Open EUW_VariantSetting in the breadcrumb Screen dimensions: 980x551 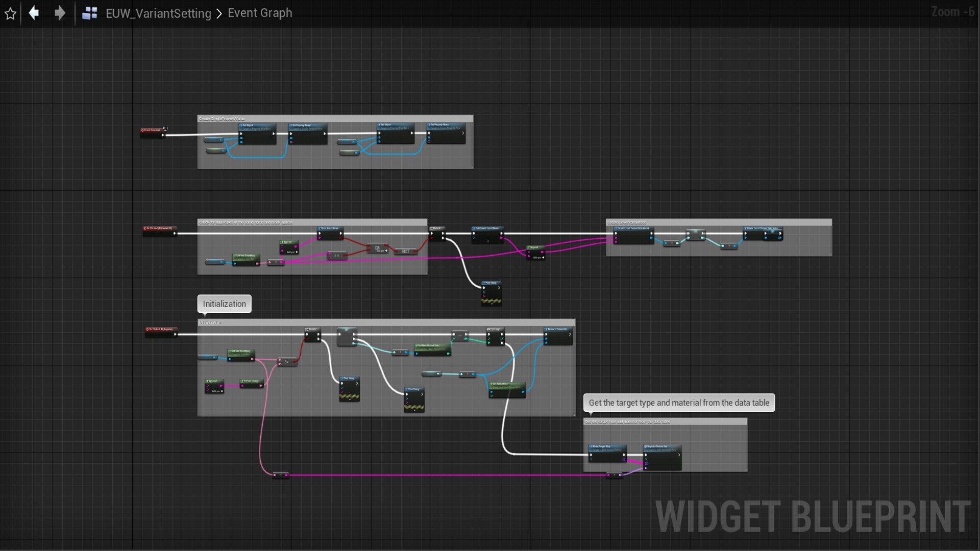[x=158, y=13]
